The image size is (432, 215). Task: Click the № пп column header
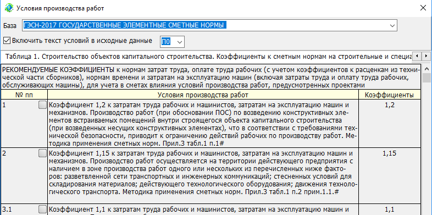24,95
